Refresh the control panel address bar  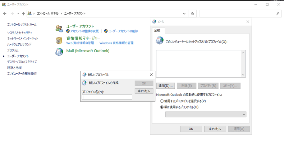click(193, 14)
